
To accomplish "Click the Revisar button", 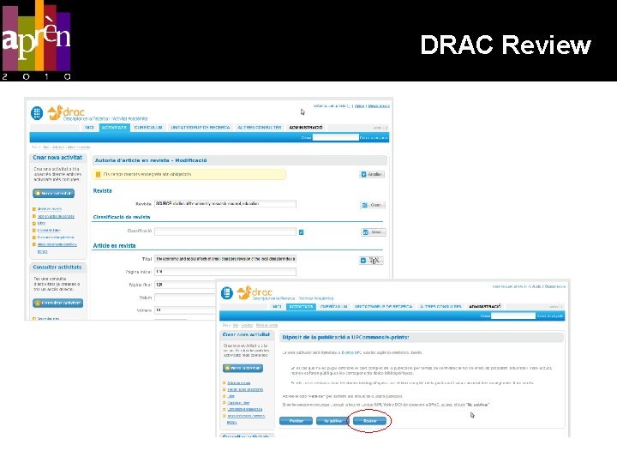I will 370,421.
